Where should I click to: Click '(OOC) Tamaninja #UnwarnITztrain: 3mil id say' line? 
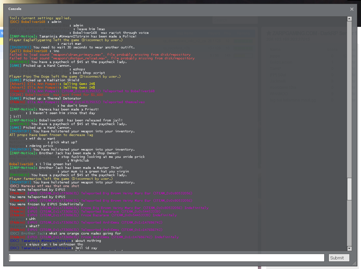pos(53,248)
